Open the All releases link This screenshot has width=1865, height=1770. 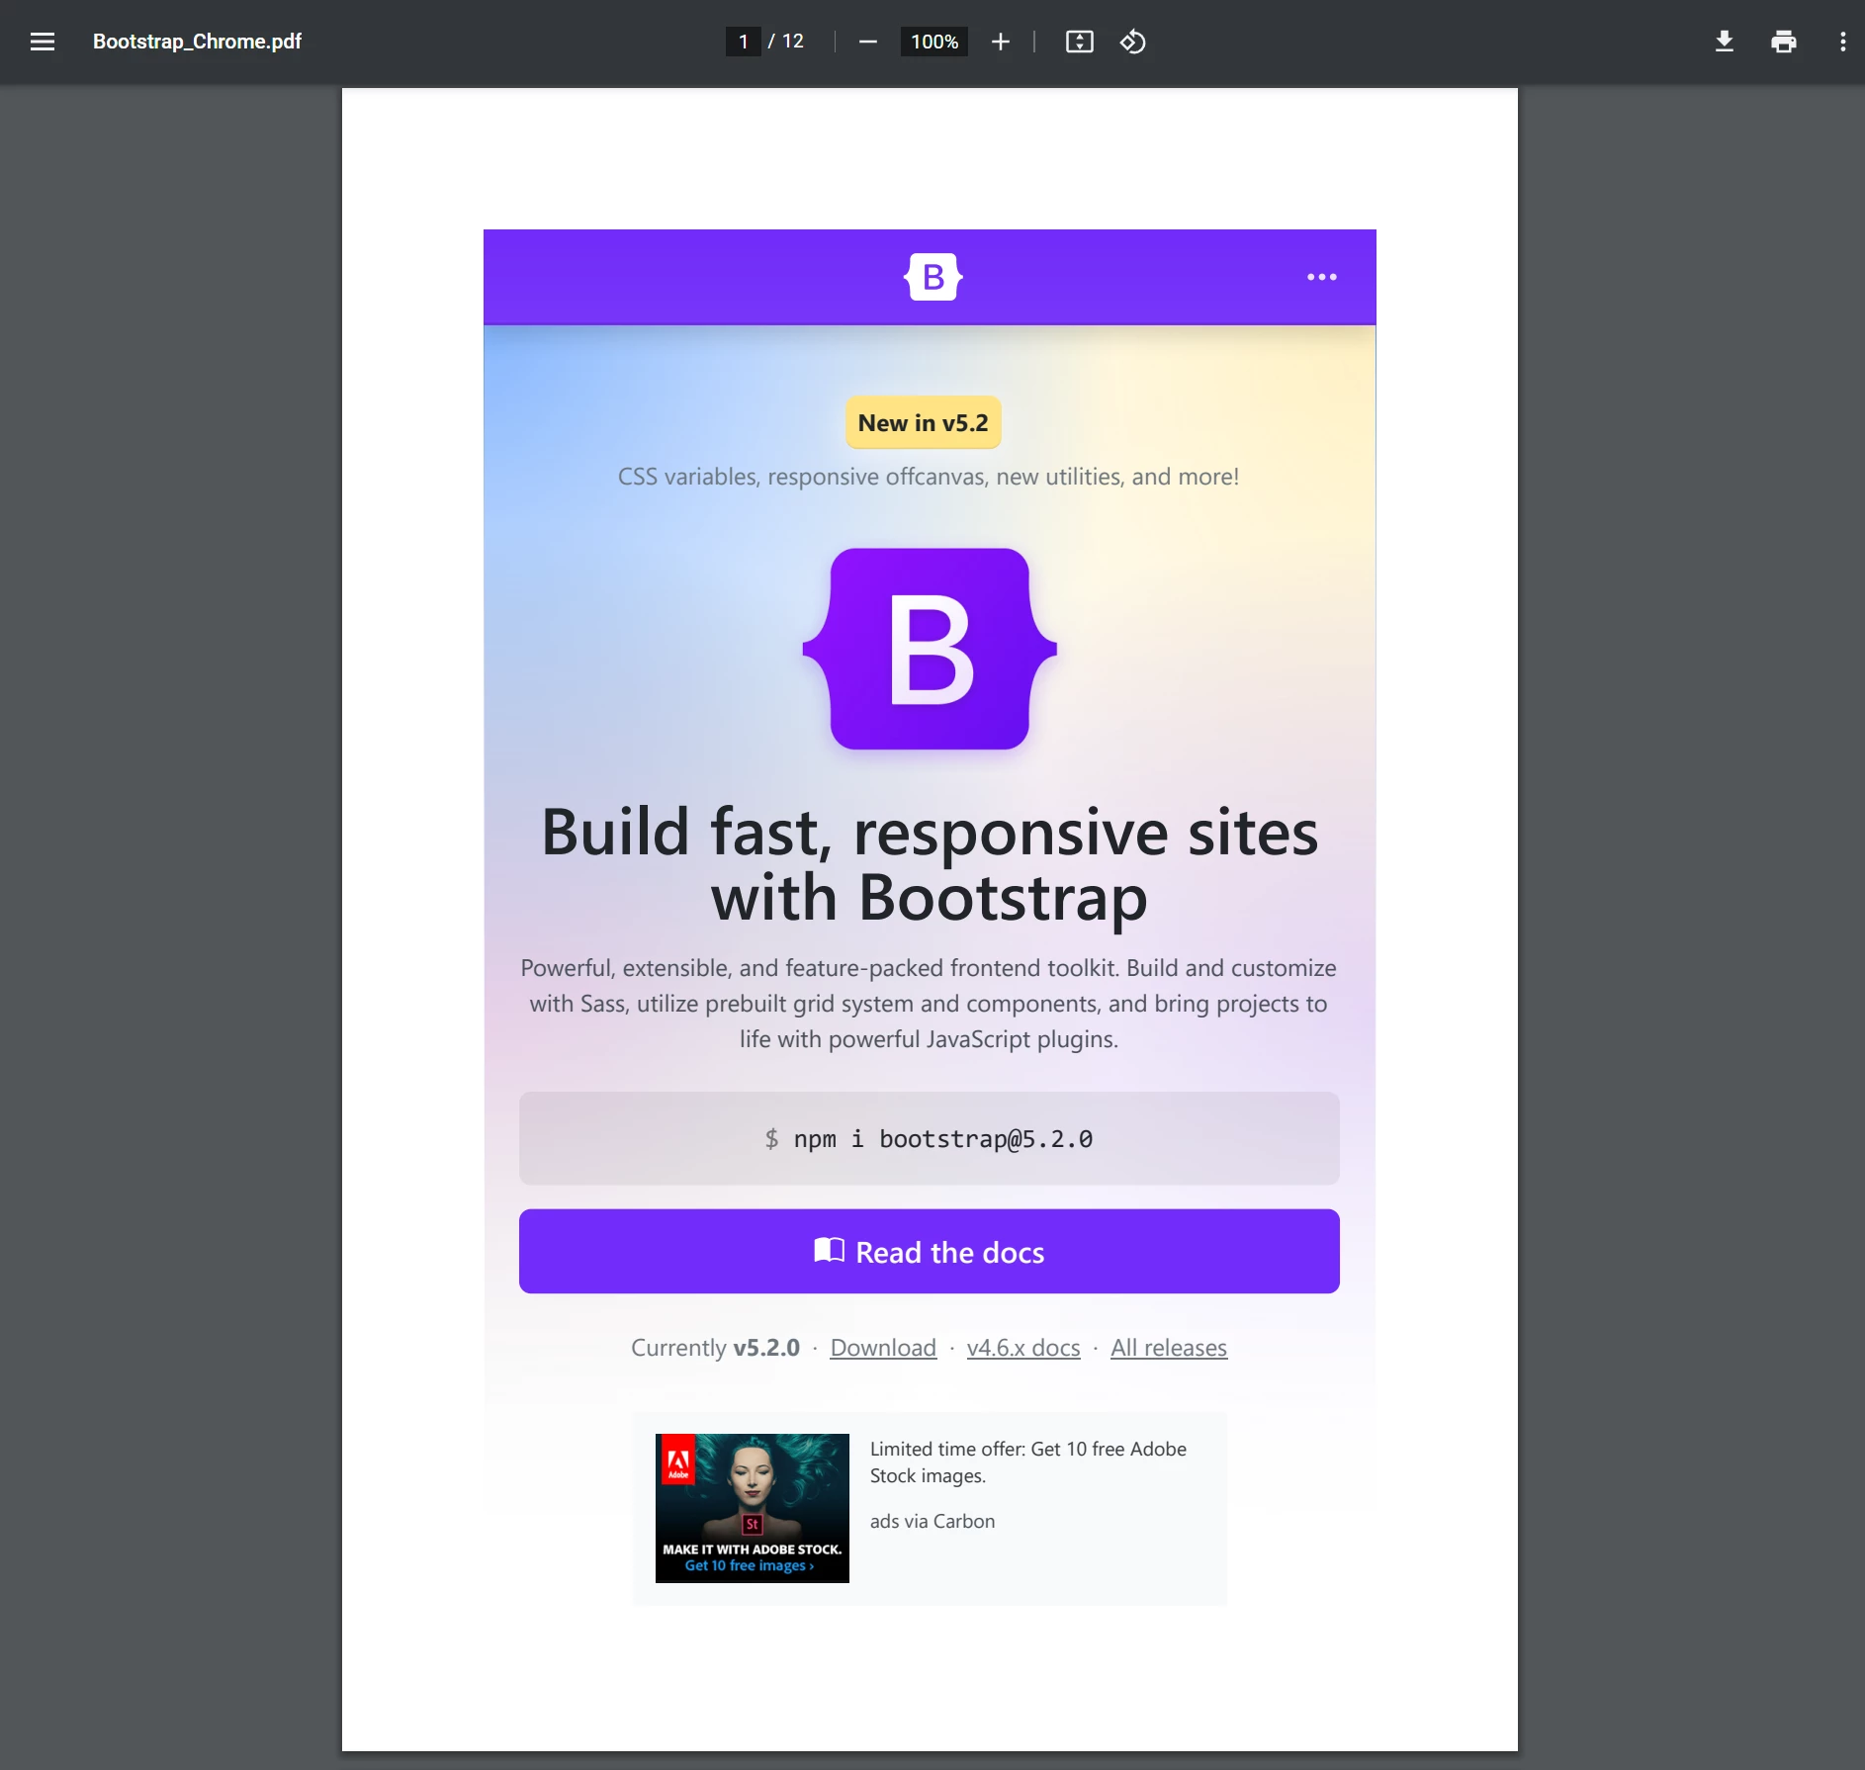pos(1168,1348)
